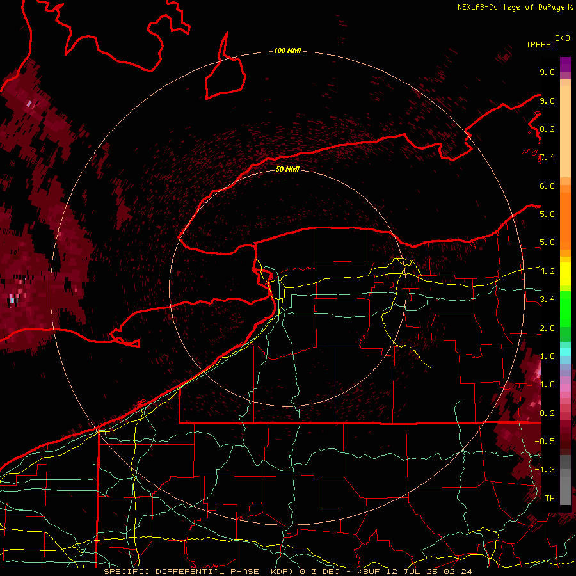Viewport: 576px width, 576px height.
Task: Pick the peach segment of the color scale
Action: point(565,131)
